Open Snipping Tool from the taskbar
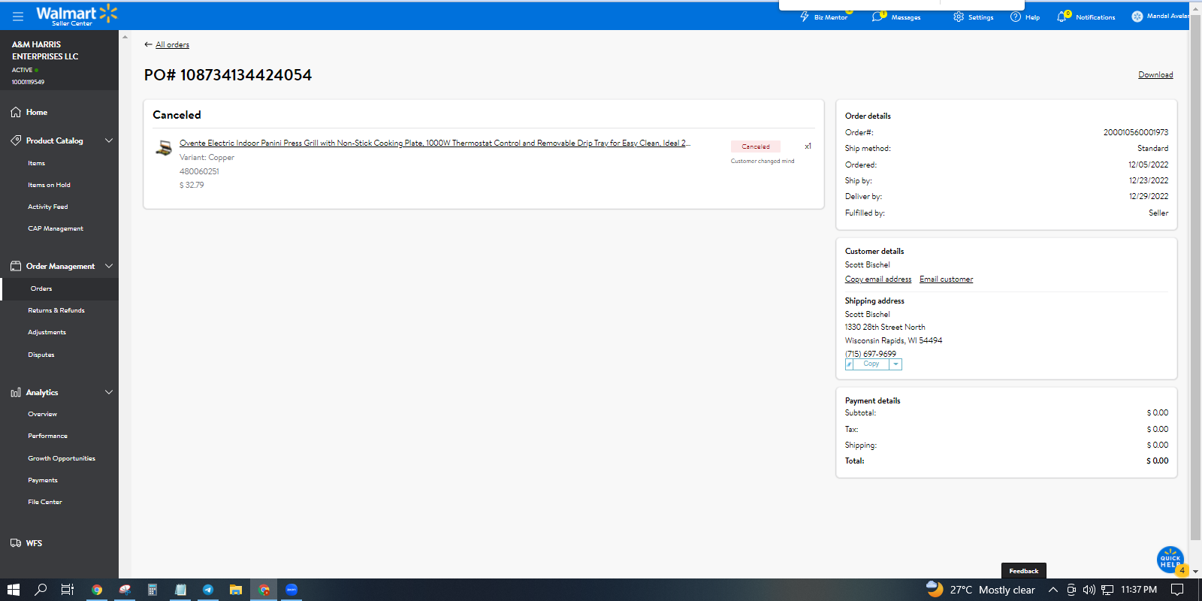Image resolution: width=1202 pixels, height=601 pixels. click(x=125, y=590)
